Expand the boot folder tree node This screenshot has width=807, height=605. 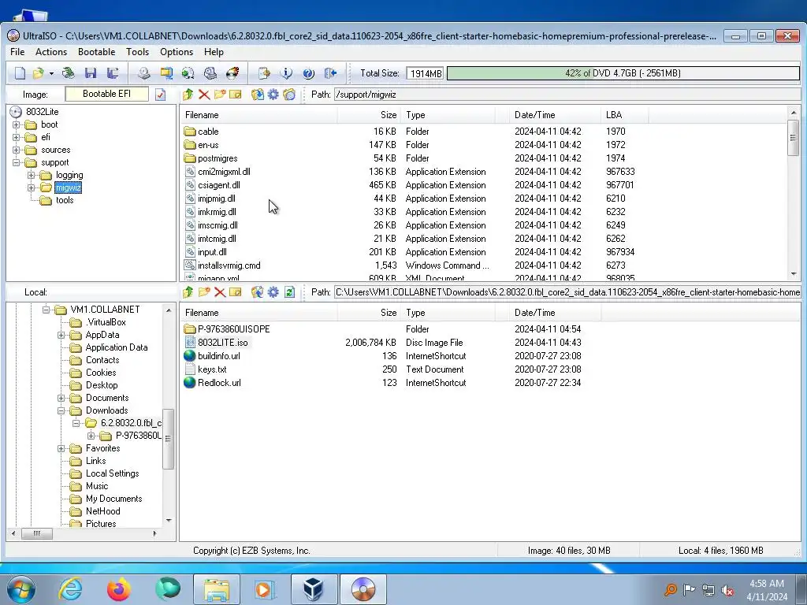(x=17, y=124)
